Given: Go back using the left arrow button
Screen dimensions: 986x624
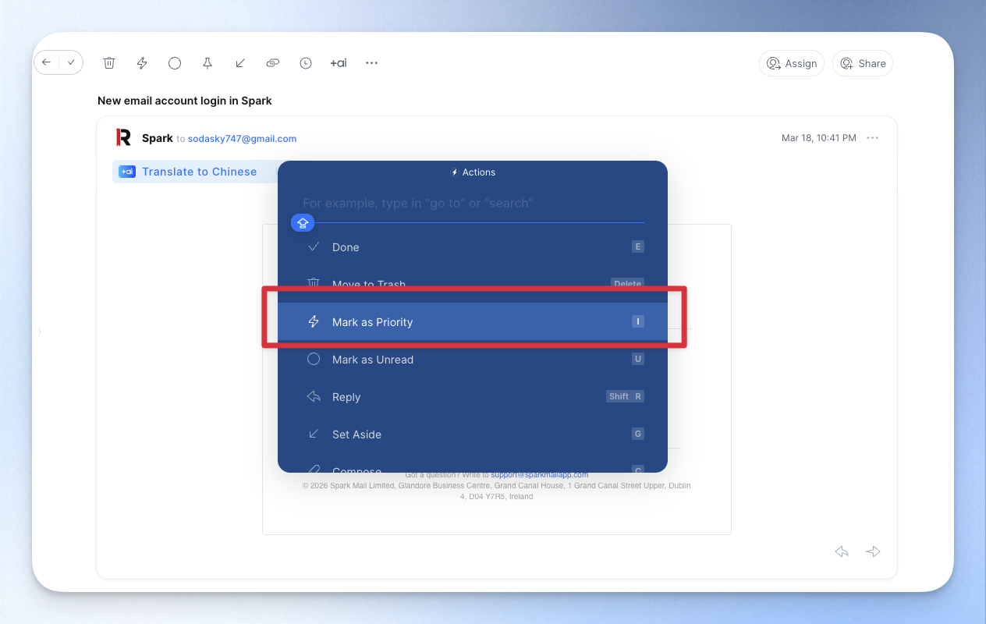Looking at the screenshot, I should (x=47, y=62).
